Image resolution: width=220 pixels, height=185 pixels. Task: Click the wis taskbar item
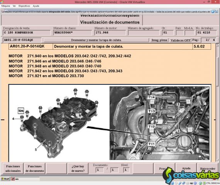(x=25, y=179)
